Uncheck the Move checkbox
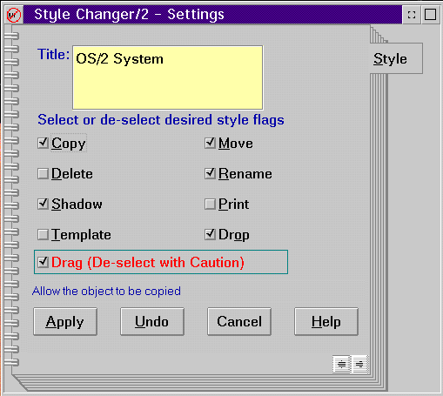This screenshot has height=396, width=443. (x=210, y=143)
